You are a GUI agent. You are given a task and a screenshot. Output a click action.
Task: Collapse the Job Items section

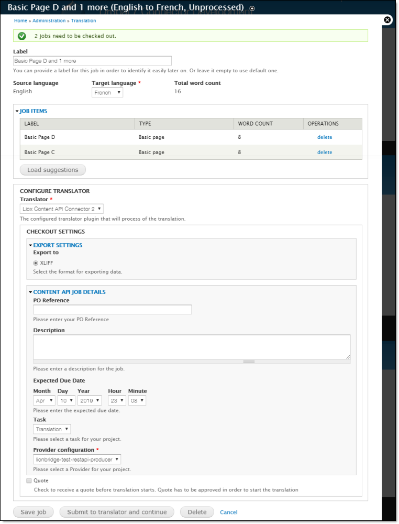[34, 111]
